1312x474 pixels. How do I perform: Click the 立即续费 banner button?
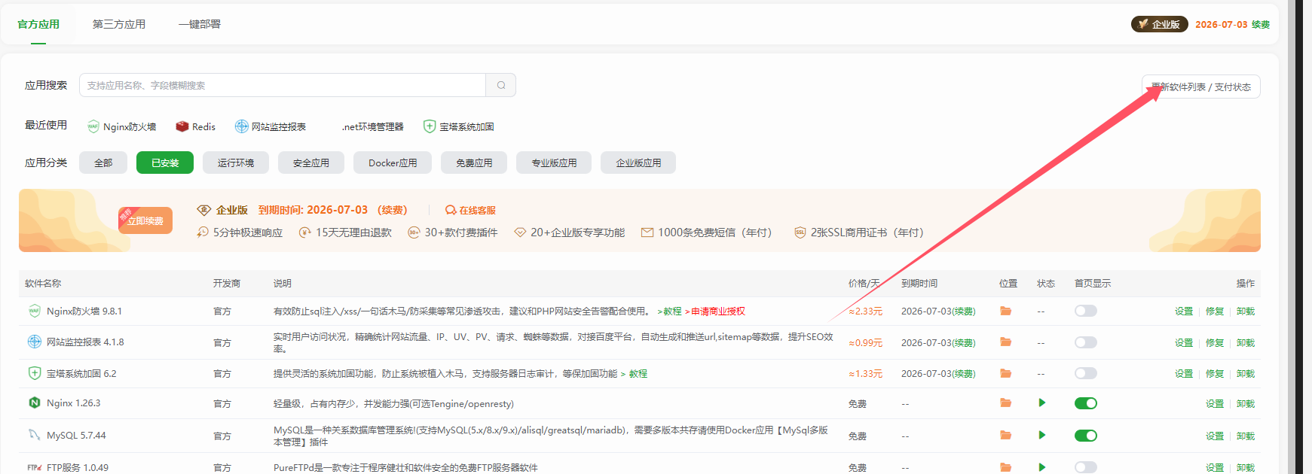pos(145,220)
